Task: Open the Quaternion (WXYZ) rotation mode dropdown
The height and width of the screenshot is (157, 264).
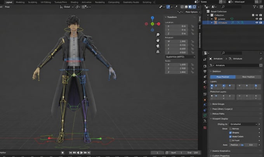Action: [x=180, y=57]
